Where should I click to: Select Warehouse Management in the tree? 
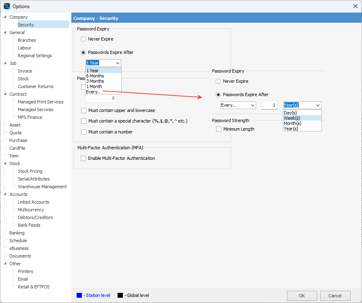pos(42,187)
